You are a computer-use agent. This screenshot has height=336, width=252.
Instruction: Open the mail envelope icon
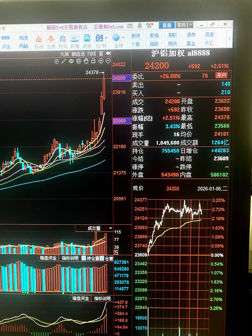(130, 26)
